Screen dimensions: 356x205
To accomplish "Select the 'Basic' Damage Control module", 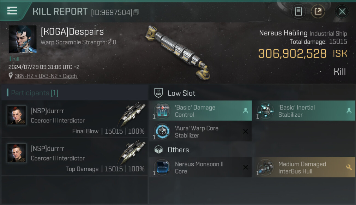I will point(200,111).
